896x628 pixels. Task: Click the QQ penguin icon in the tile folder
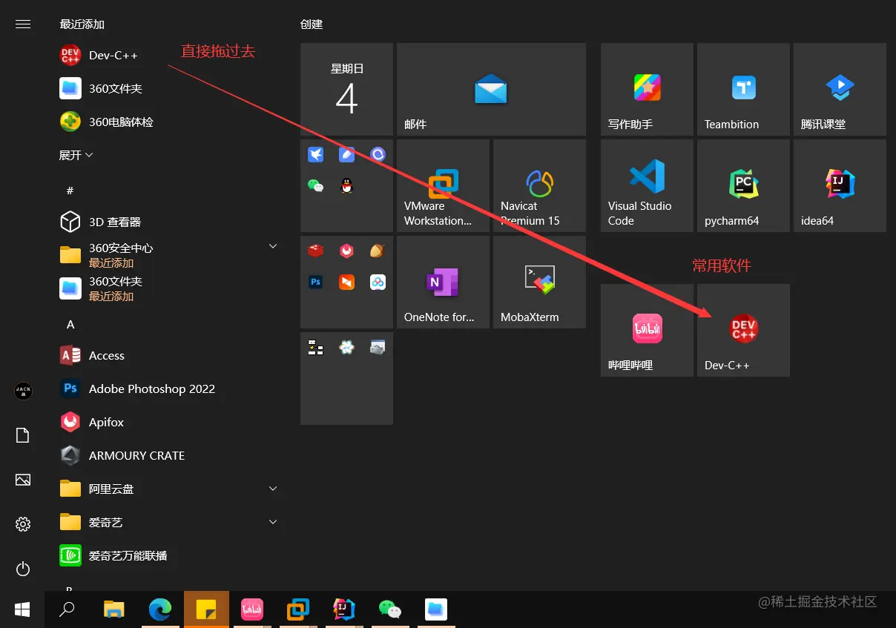(346, 185)
